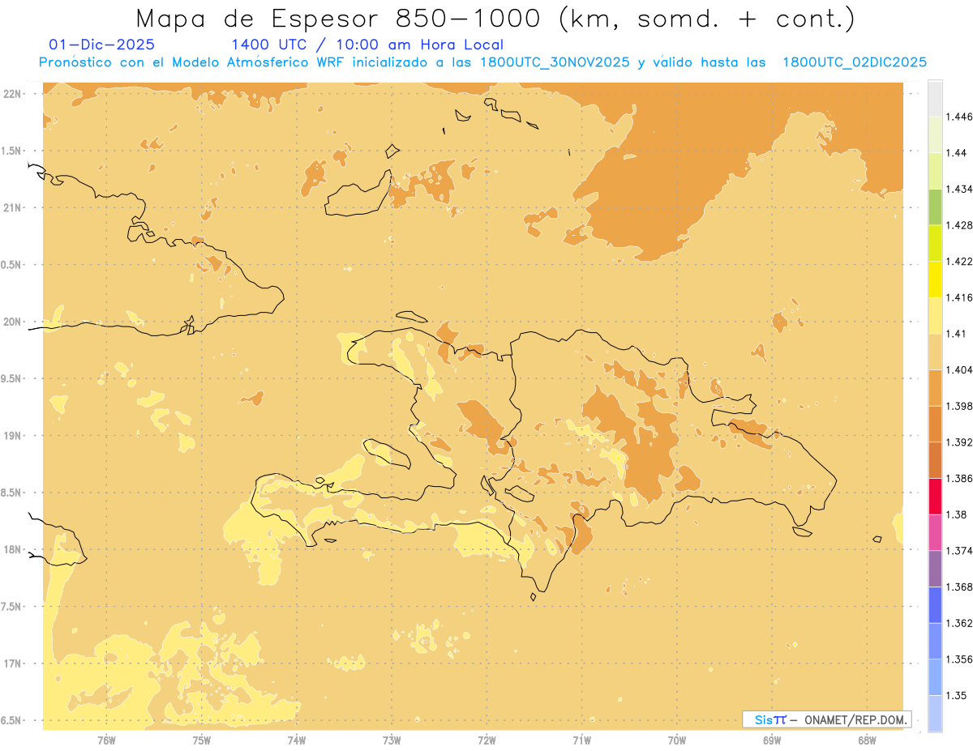
Task: Click the '69W' longitude label
Action: tap(771, 740)
